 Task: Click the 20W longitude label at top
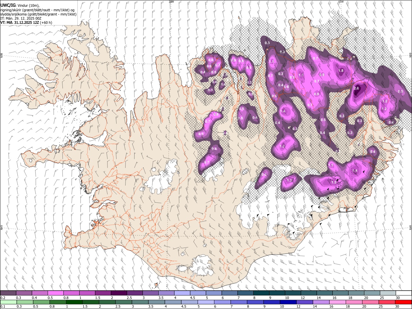coord(171,2)
